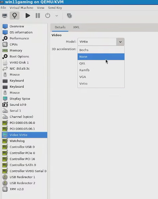Open the File menu
The height and width of the screenshot is (199, 158).
coord(3,8)
